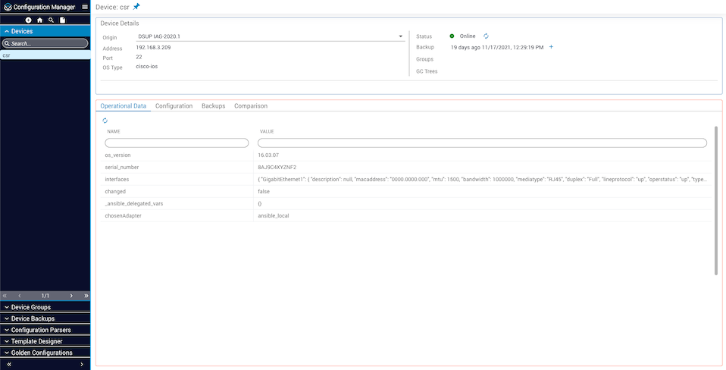
Task: Click the NAME column filter field
Action: tap(177, 143)
